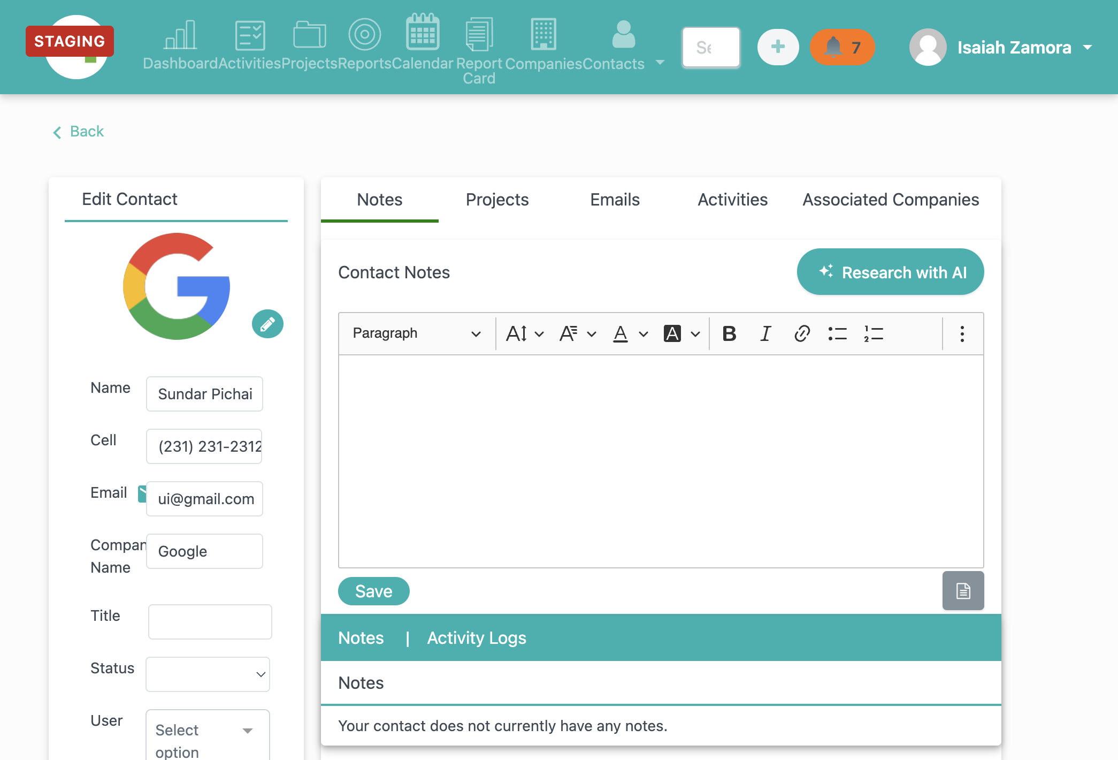This screenshot has width=1118, height=760.
Task: Insert a link in editor
Action: (802, 333)
